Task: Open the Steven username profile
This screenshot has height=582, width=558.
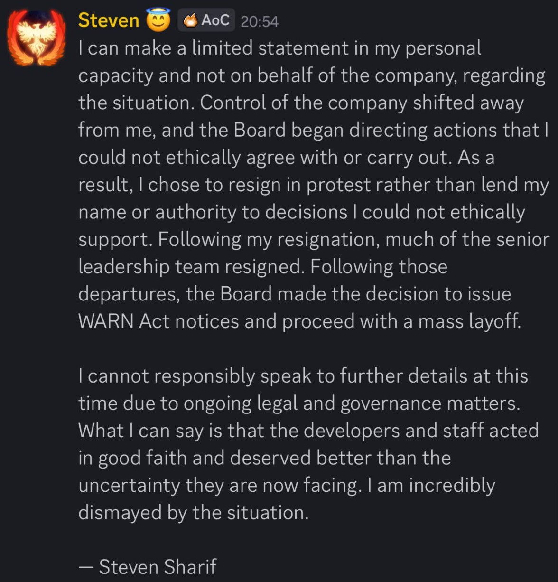Action: pyautogui.click(x=108, y=20)
